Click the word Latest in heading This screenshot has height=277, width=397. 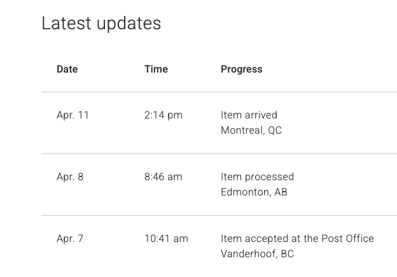click(x=66, y=23)
